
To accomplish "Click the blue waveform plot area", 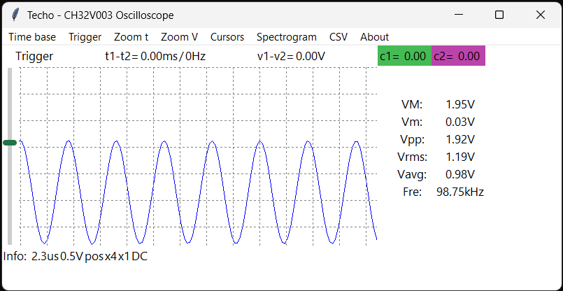I will 198,156.
